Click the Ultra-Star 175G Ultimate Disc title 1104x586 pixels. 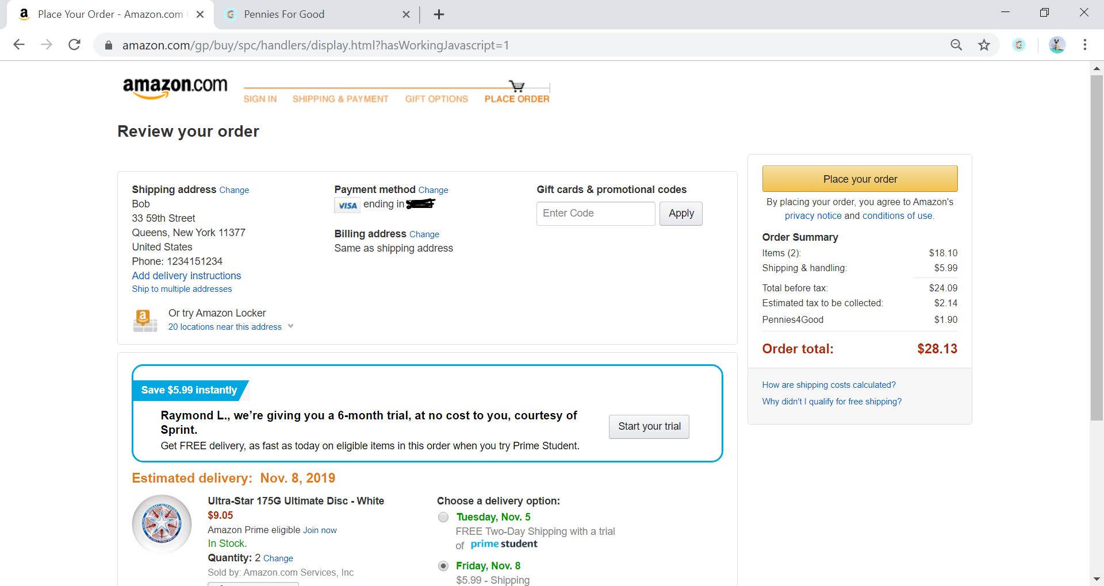pos(296,501)
